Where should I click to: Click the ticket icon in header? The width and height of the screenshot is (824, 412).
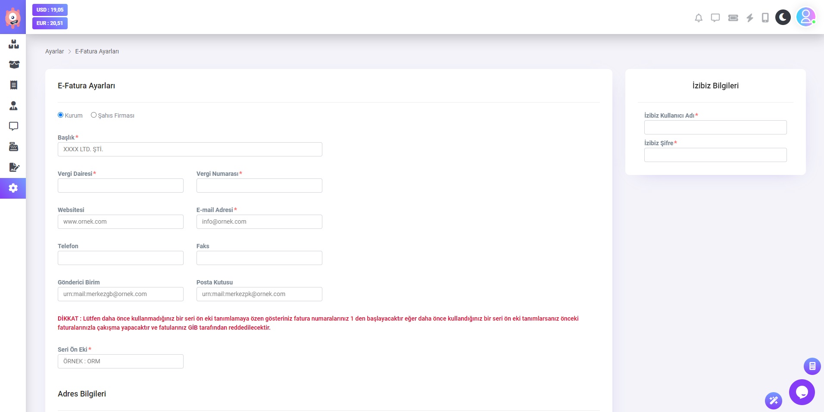(733, 18)
